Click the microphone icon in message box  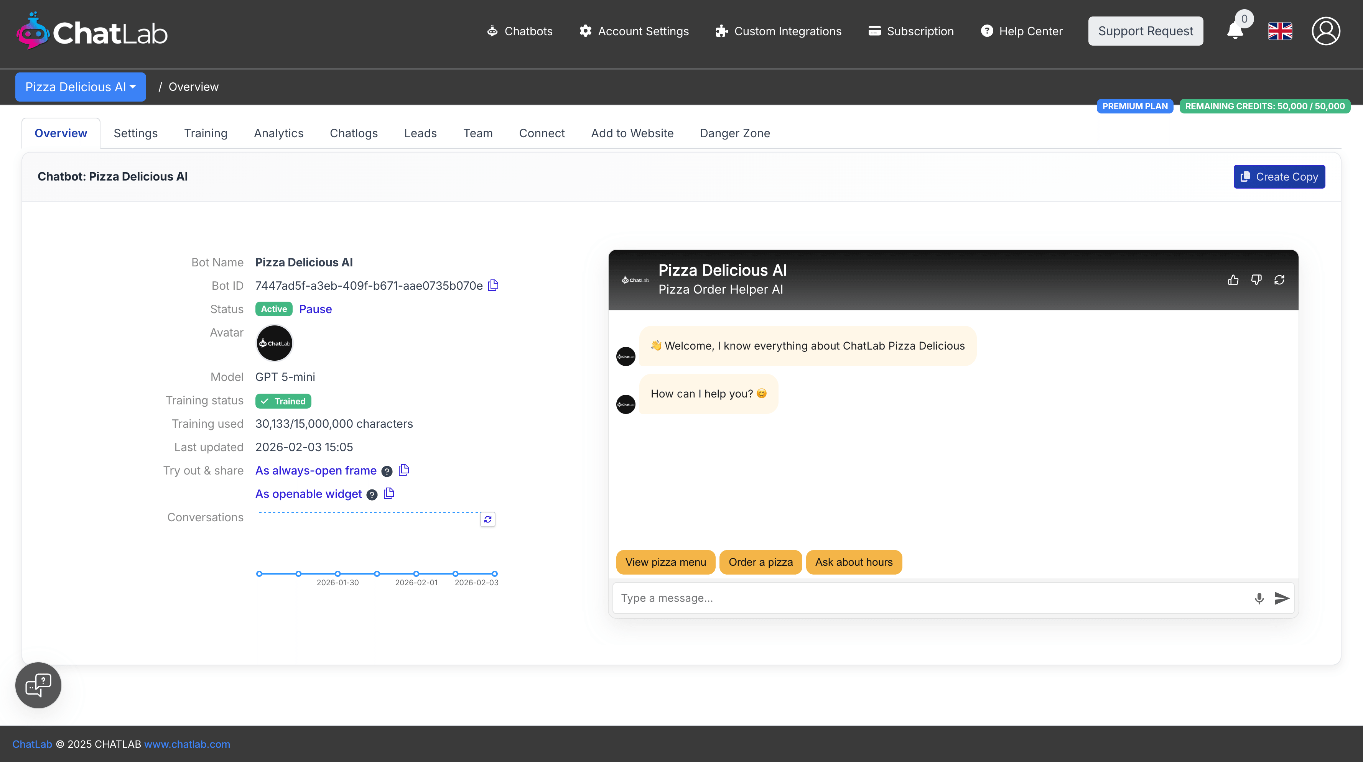click(x=1259, y=598)
